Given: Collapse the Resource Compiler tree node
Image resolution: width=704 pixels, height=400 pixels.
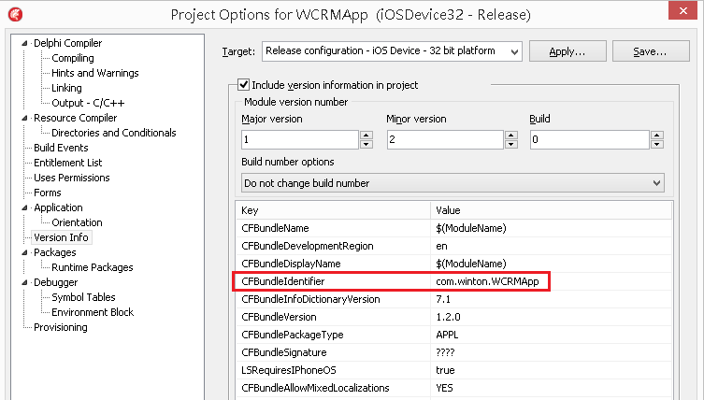Looking at the screenshot, I should pos(24,118).
